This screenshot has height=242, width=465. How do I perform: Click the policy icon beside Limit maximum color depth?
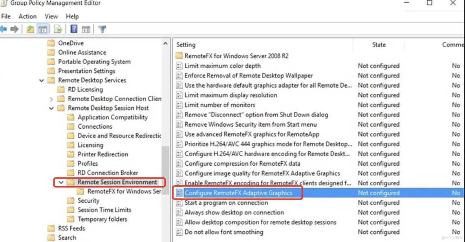click(x=179, y=66)
